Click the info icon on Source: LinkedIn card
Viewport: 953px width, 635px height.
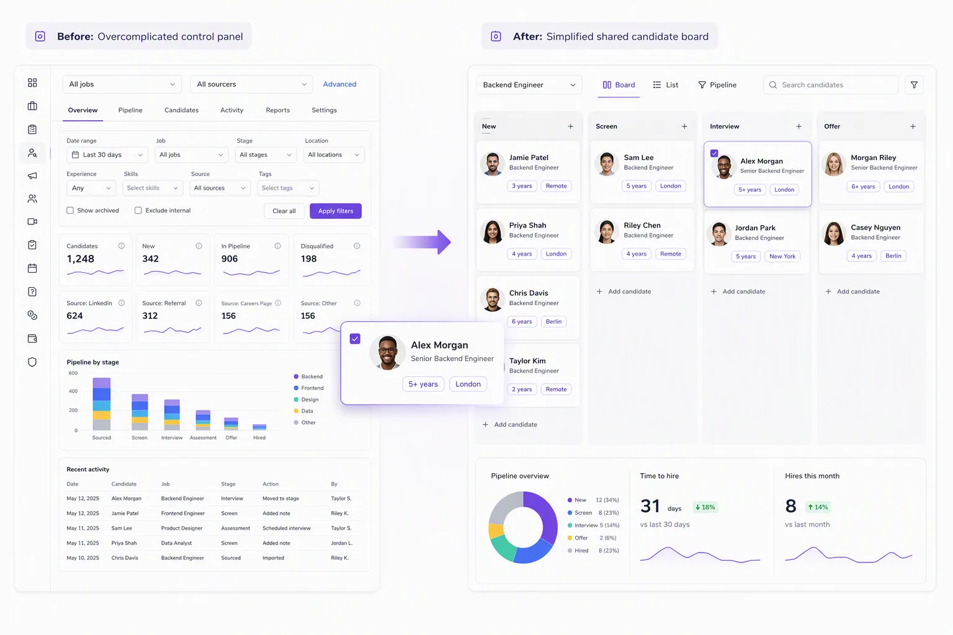pos(122,303)
